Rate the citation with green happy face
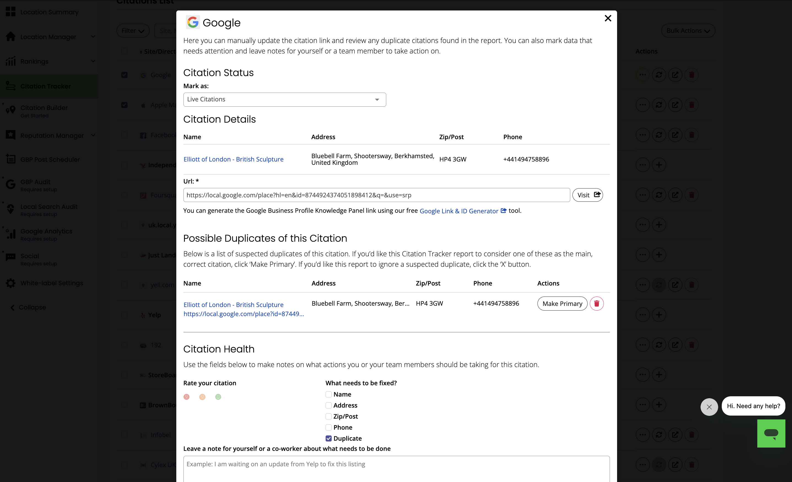This screenshot has height=482, width=792. pyautogui.click(x=218, y=397)
